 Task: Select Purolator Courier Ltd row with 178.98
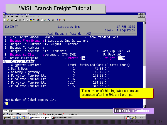pyautogui.click(x=58, y=76)
